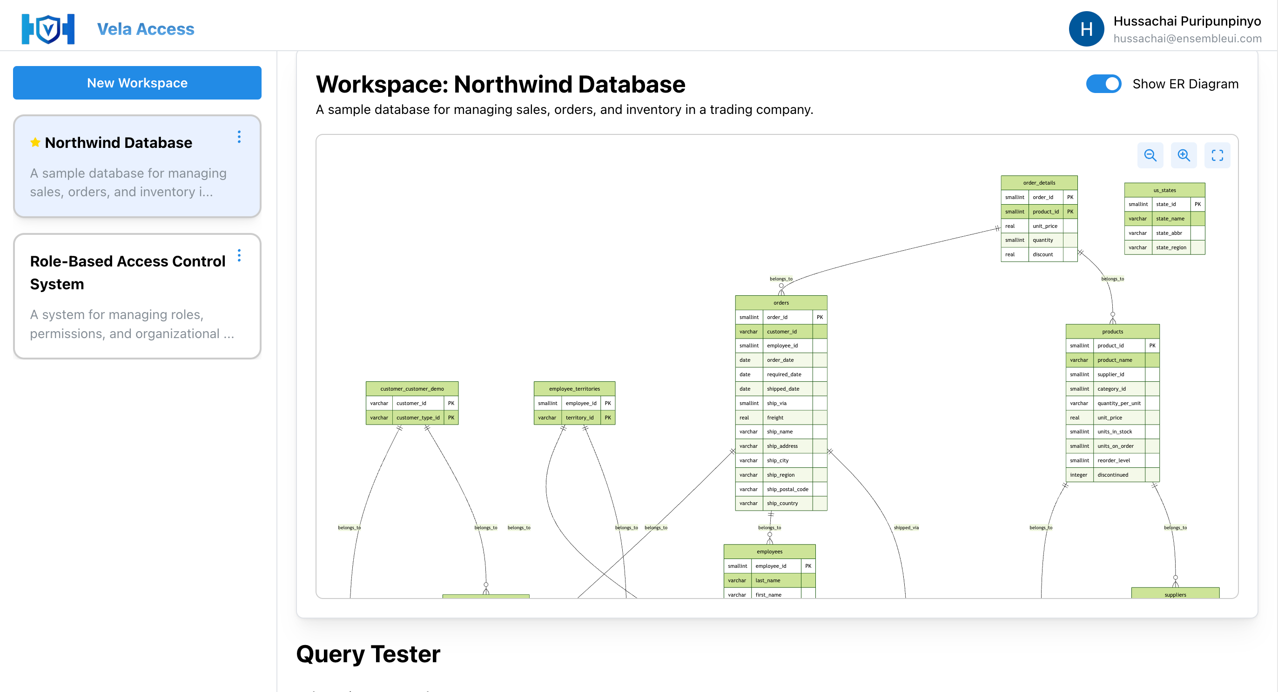The height and width of the screenshot is (692, 1278).
Task: Toggle Show ER Diagram switch off
Action: pos(1103,84)
